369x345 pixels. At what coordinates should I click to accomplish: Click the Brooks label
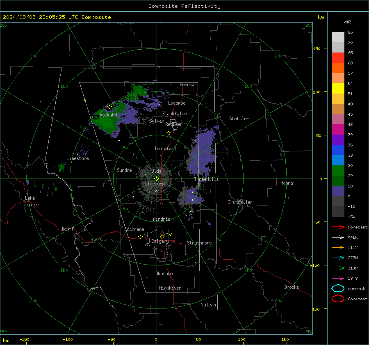click(292, 287)
